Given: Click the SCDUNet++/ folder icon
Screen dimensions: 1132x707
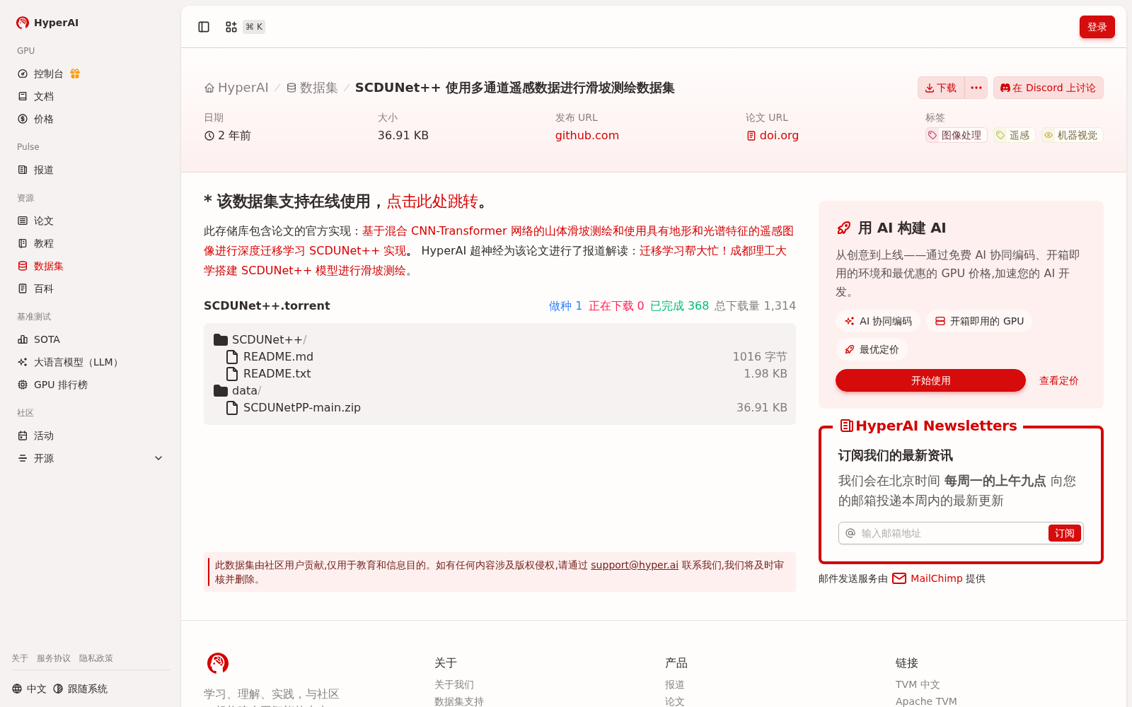Looking at the screenshot, I should [221, 339].
